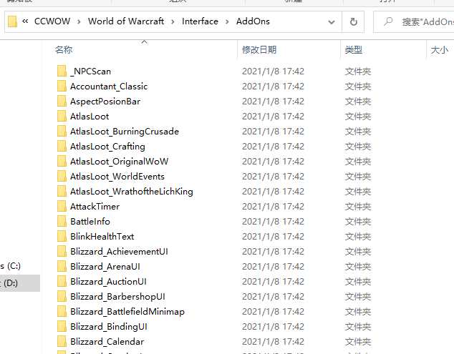454x354 pixels.
Task: Select the BlinkHealthText folder icon
Action: pyautogui.click(x=62, y=236)
